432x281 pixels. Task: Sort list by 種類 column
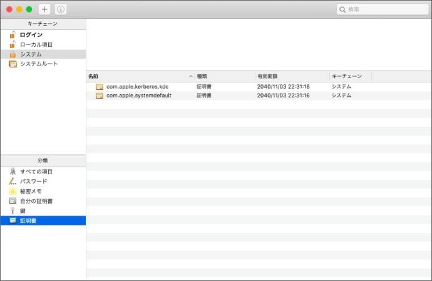222,76
